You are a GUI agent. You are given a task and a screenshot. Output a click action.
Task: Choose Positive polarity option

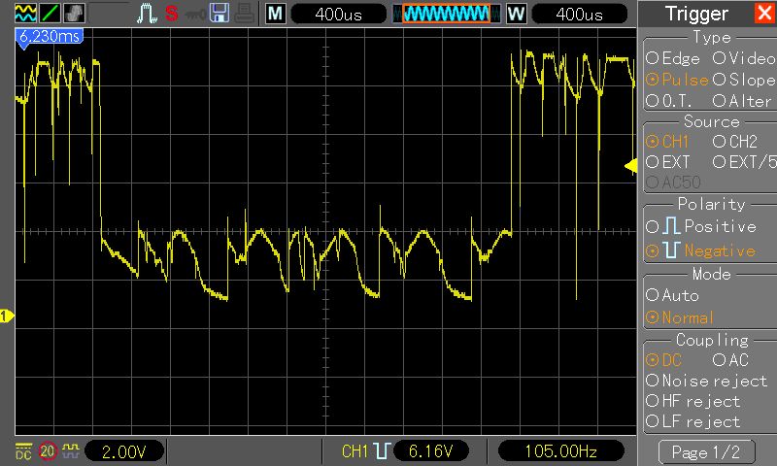point(701,226)
